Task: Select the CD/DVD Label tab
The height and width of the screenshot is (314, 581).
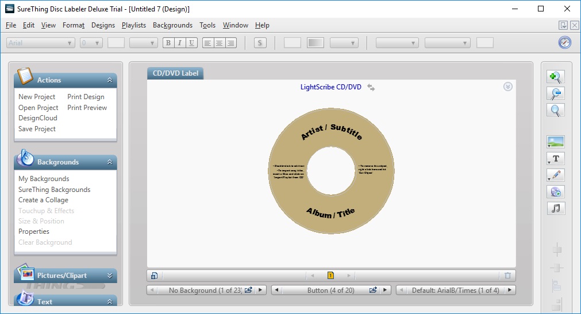Action: pyautogui.click(x=175, y=73)
